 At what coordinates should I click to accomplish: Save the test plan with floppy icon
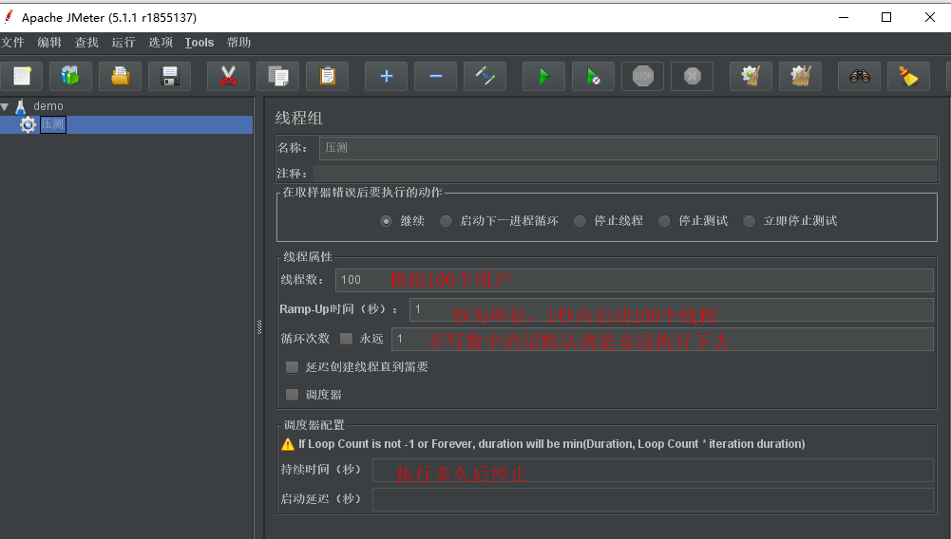click(169, 76)
